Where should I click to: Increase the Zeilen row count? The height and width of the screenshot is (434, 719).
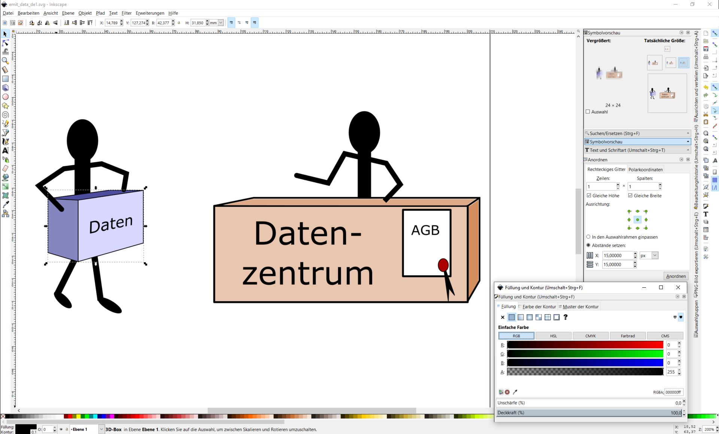point(618,184)
